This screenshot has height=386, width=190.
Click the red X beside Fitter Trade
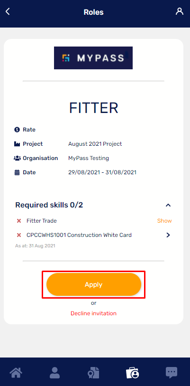[x=19, y=221]
